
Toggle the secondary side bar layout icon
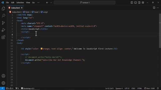[x=139, y=2]
